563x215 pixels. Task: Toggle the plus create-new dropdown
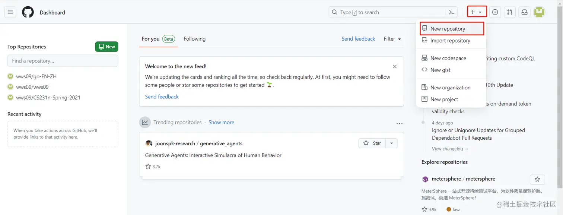[476, 12]
